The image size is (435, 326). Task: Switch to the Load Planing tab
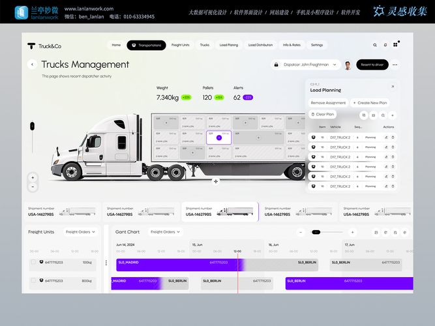[229, 45]
